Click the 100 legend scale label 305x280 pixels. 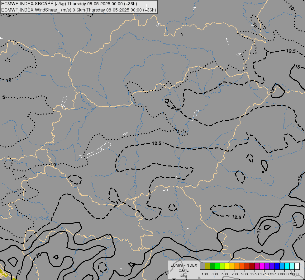pos(205,274)
